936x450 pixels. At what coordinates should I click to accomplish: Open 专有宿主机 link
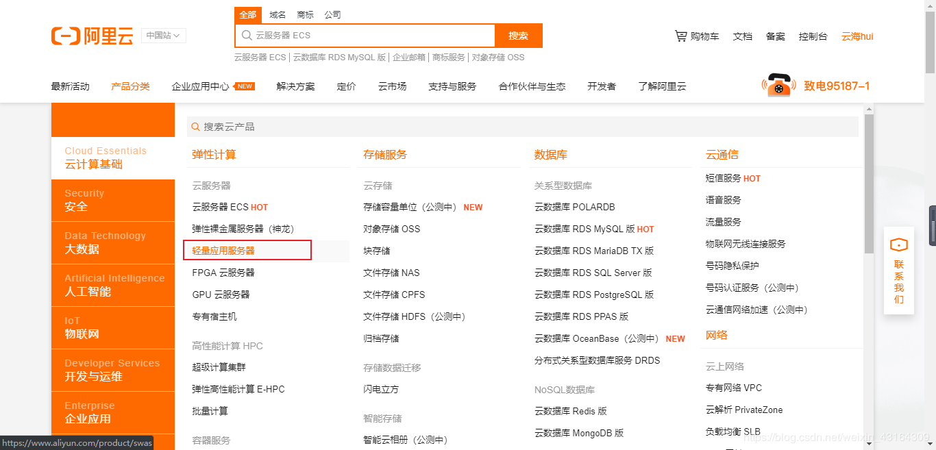[214, 316]
